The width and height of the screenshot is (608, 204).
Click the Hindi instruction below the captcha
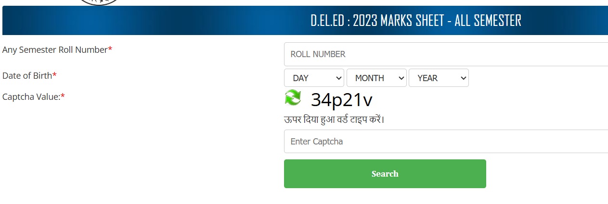point(334,119)
